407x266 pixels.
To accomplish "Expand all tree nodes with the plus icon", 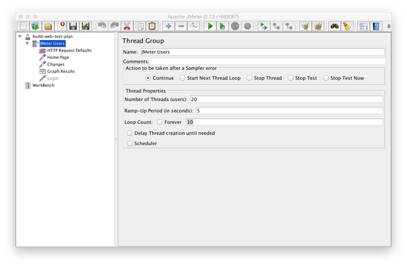I will coord(168,26).
